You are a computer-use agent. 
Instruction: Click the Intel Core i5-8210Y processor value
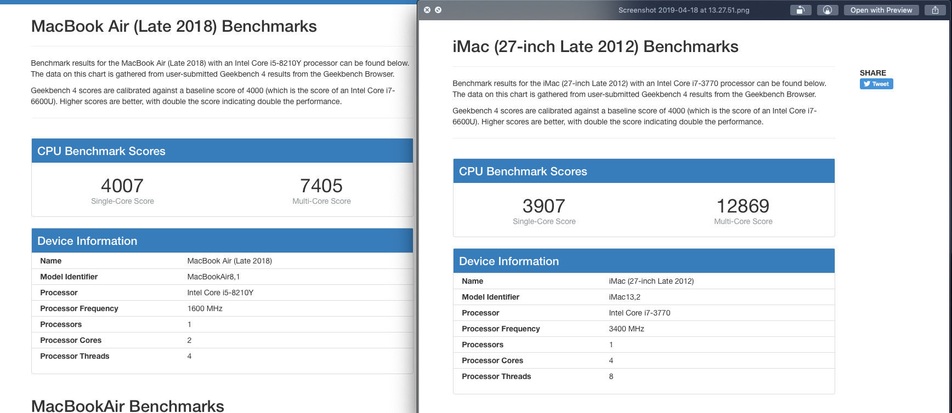[220, 292]
